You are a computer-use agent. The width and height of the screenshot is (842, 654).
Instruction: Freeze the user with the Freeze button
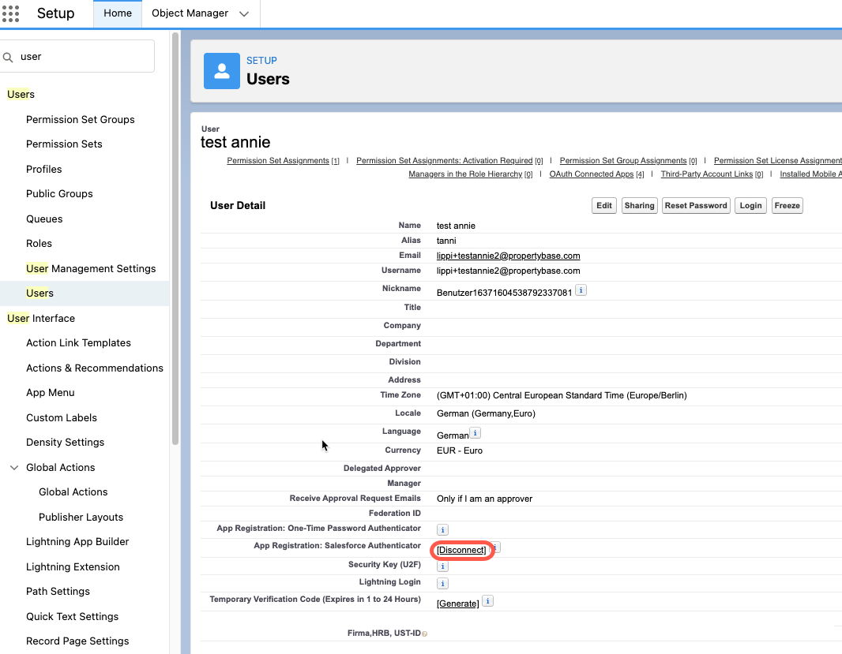tap(787, 206)
